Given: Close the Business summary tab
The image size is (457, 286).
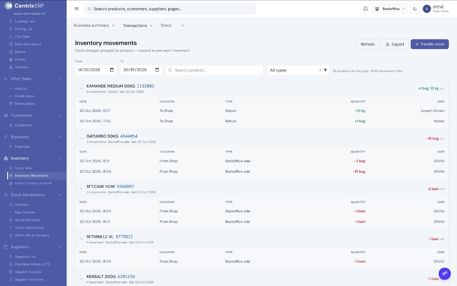Looking at the screenshot, I should click(113, 25).
